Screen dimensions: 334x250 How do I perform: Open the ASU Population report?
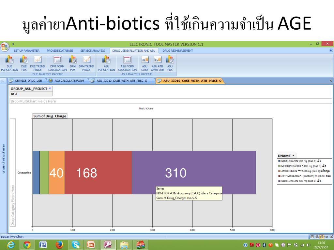(106, 63)
